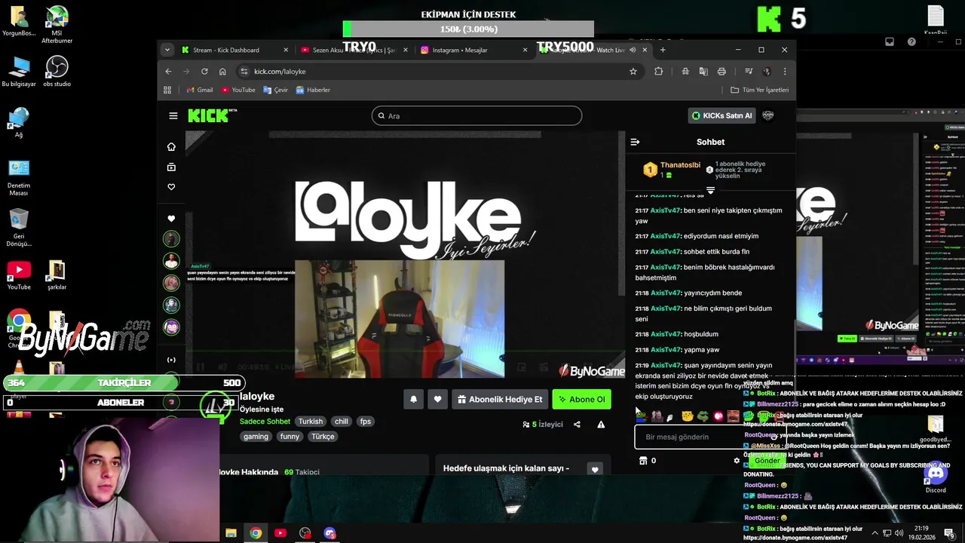
Task: Click the Abone Ol button
Action: [x=581, y=399]
